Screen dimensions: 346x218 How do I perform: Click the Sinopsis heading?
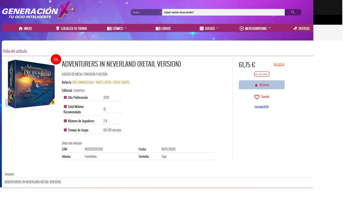(x=9, y=174)
